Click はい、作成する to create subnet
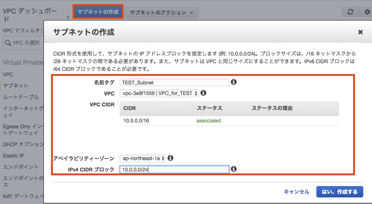Screen dimensions: 372x204 340,192
